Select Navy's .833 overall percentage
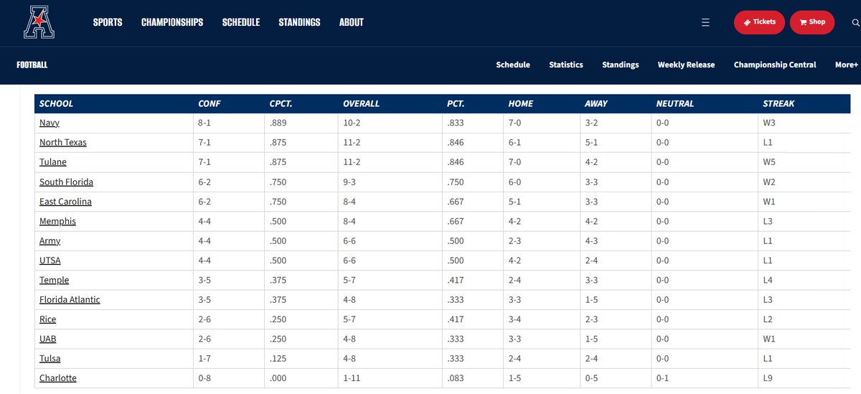This screenshot has height=394, width=861. [x=455, y=123]
